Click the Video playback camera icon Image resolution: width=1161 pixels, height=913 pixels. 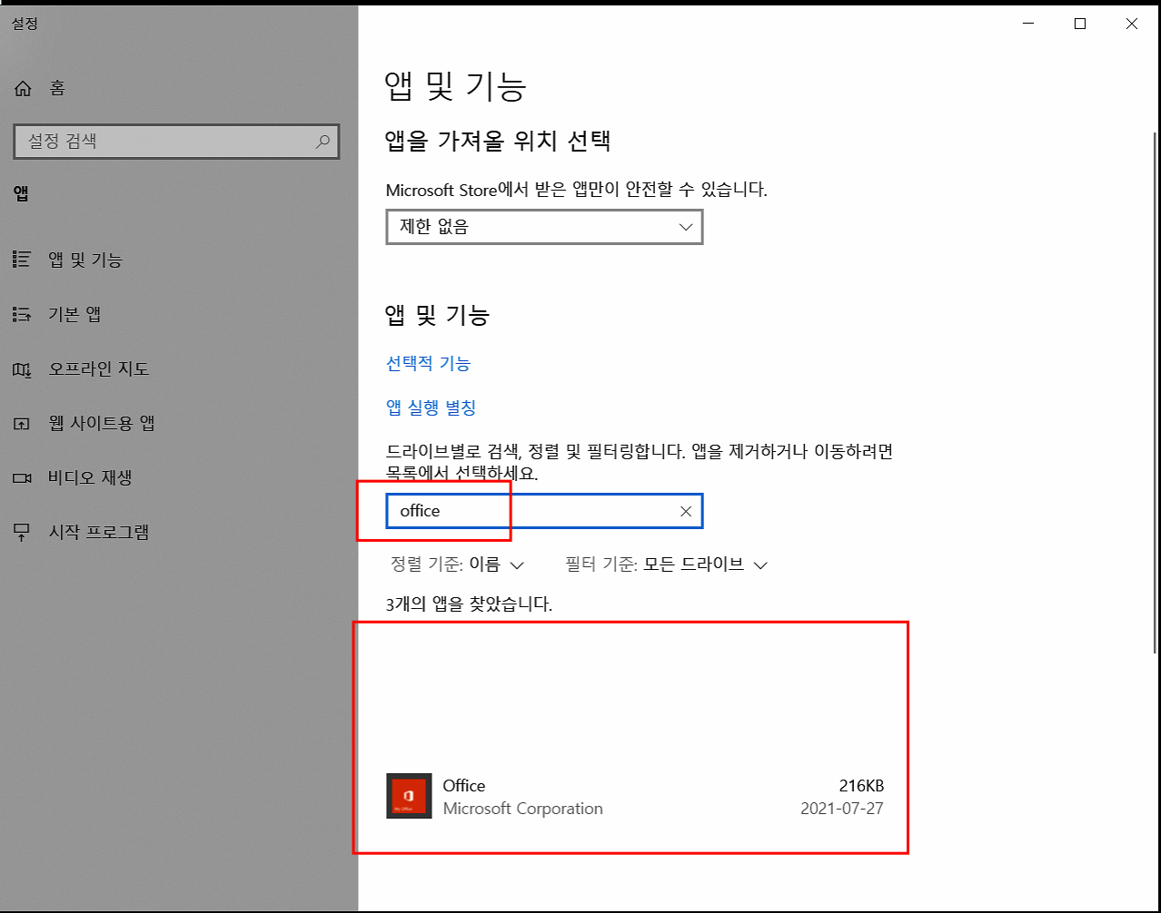pos(22,477)
